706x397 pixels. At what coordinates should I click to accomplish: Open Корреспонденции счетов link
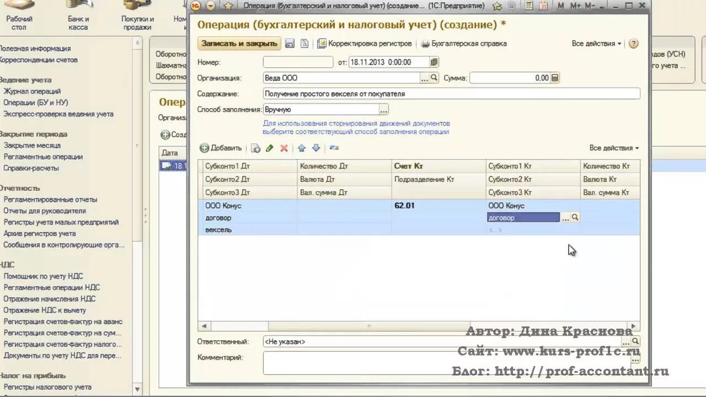coord(38,60)
